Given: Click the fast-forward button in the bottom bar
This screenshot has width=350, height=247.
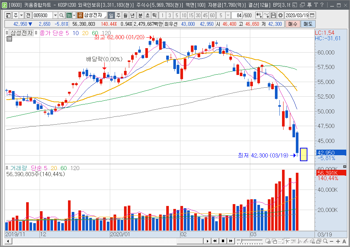Looking at the screenshot, I should (230, 241).
